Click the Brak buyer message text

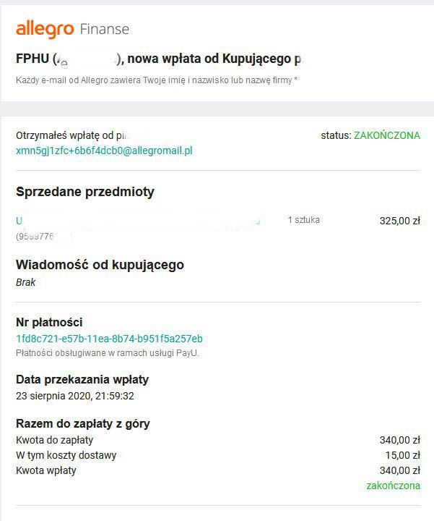click(26, 282)
